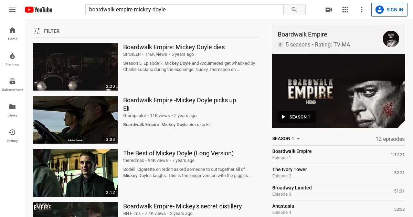Click the search magnifier button
The image size is (413, 217).
click(294, 10)
